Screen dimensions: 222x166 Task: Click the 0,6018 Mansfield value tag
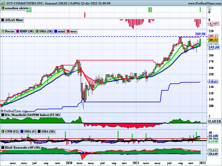[215, 121]
